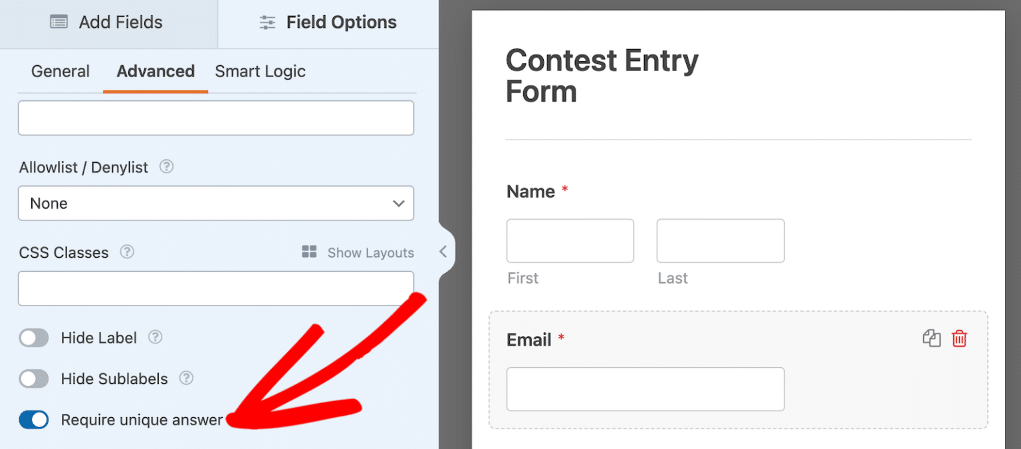Switch to the Smart Logic tab

(x=260, y=71)
